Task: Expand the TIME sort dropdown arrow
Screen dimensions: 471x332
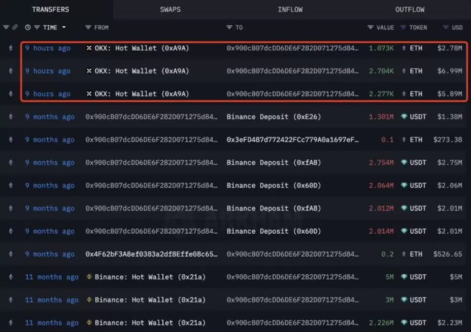Action: coord(64,27)
